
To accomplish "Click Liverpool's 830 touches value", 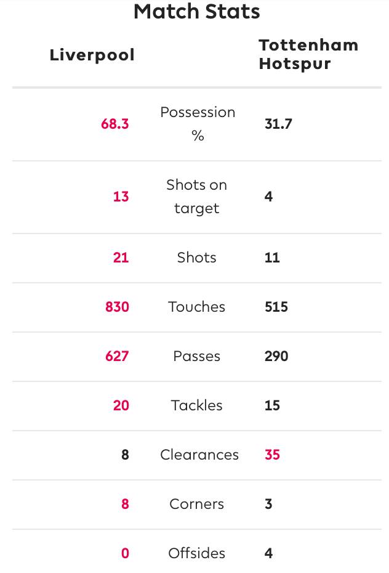I will pyautogui.click(x=117, y=307).
